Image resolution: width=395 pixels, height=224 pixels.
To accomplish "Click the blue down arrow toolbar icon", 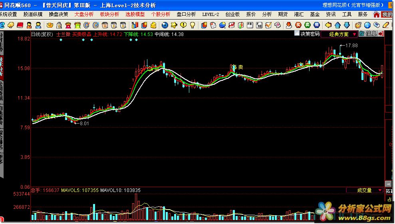I will tap(347, 25).
